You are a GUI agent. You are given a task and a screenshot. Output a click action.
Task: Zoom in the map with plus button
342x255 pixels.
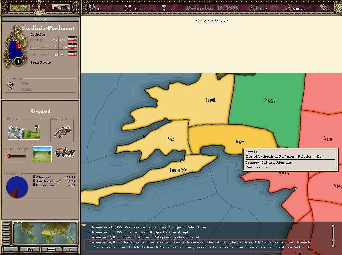70,249
